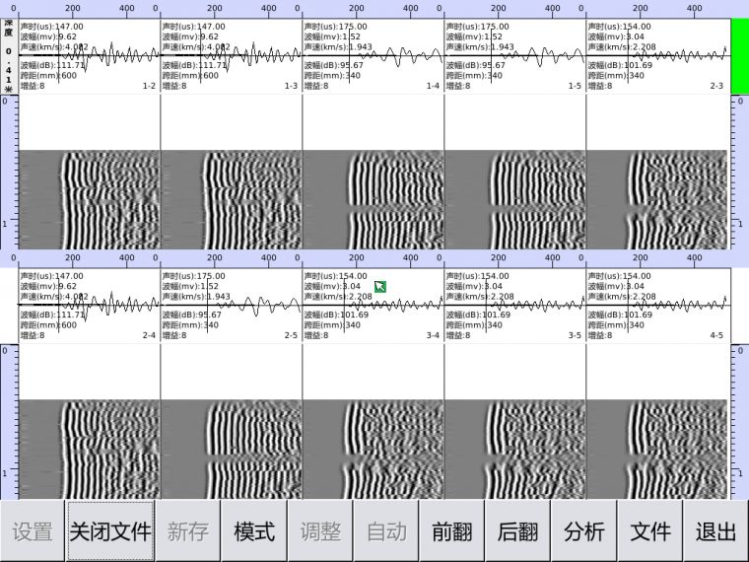Exit the app with 退出
This screenshot has width=749, height=562.
(715, 531)
